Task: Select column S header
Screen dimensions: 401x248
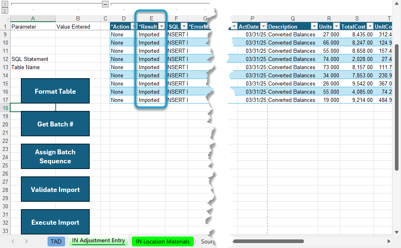Action: [x=357, y=18]
